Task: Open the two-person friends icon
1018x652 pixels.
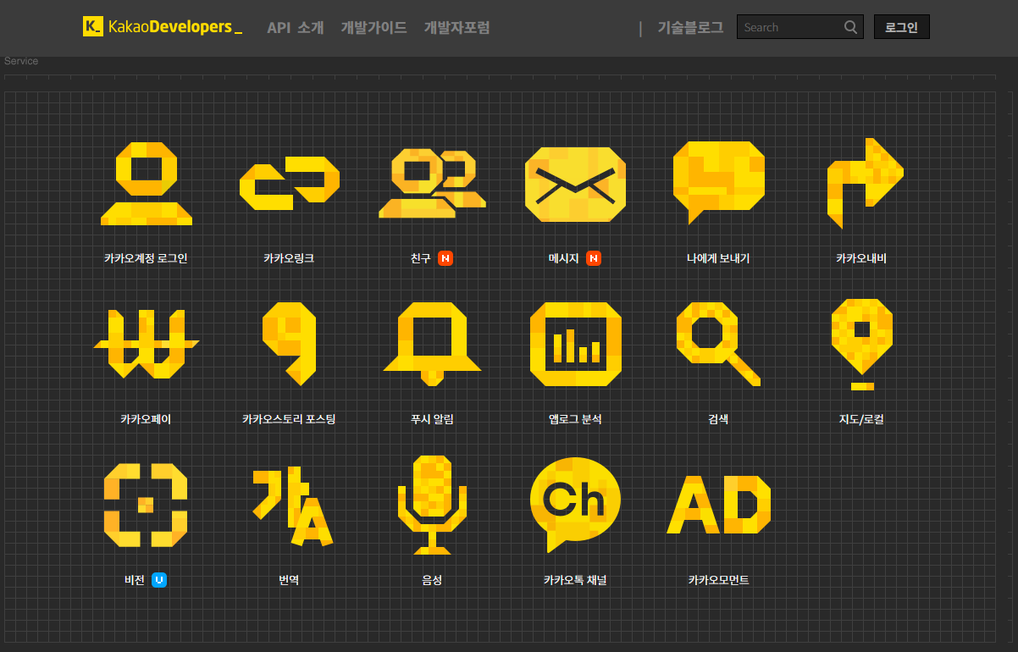Action: pyautogui.click(x=433, y=184)
